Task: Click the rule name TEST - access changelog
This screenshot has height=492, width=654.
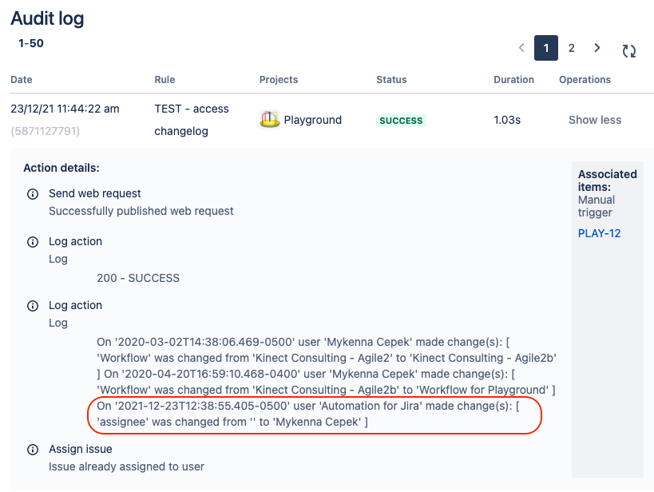Action: (192, 120)
